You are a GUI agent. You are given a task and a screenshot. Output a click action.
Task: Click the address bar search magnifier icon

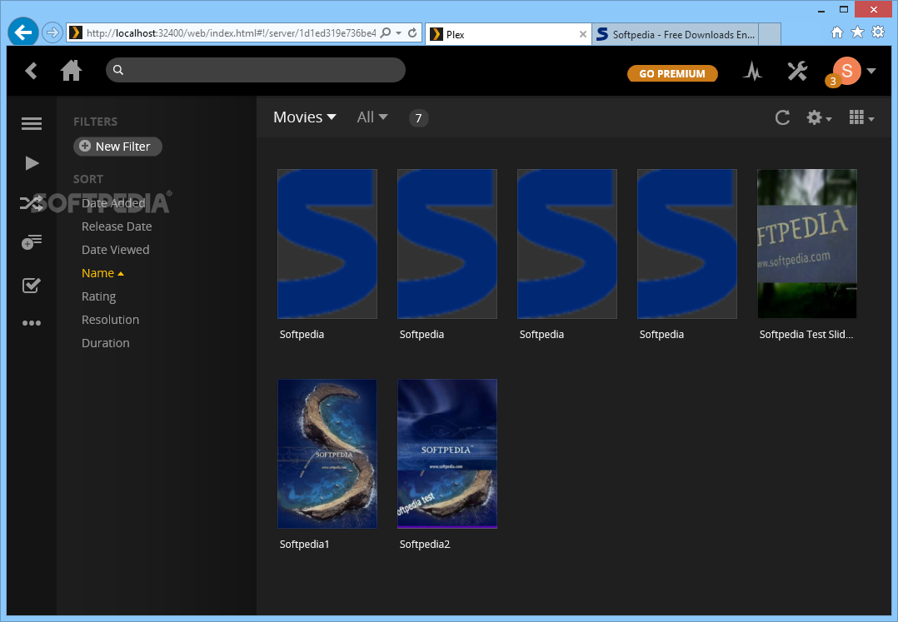[386, 32]
